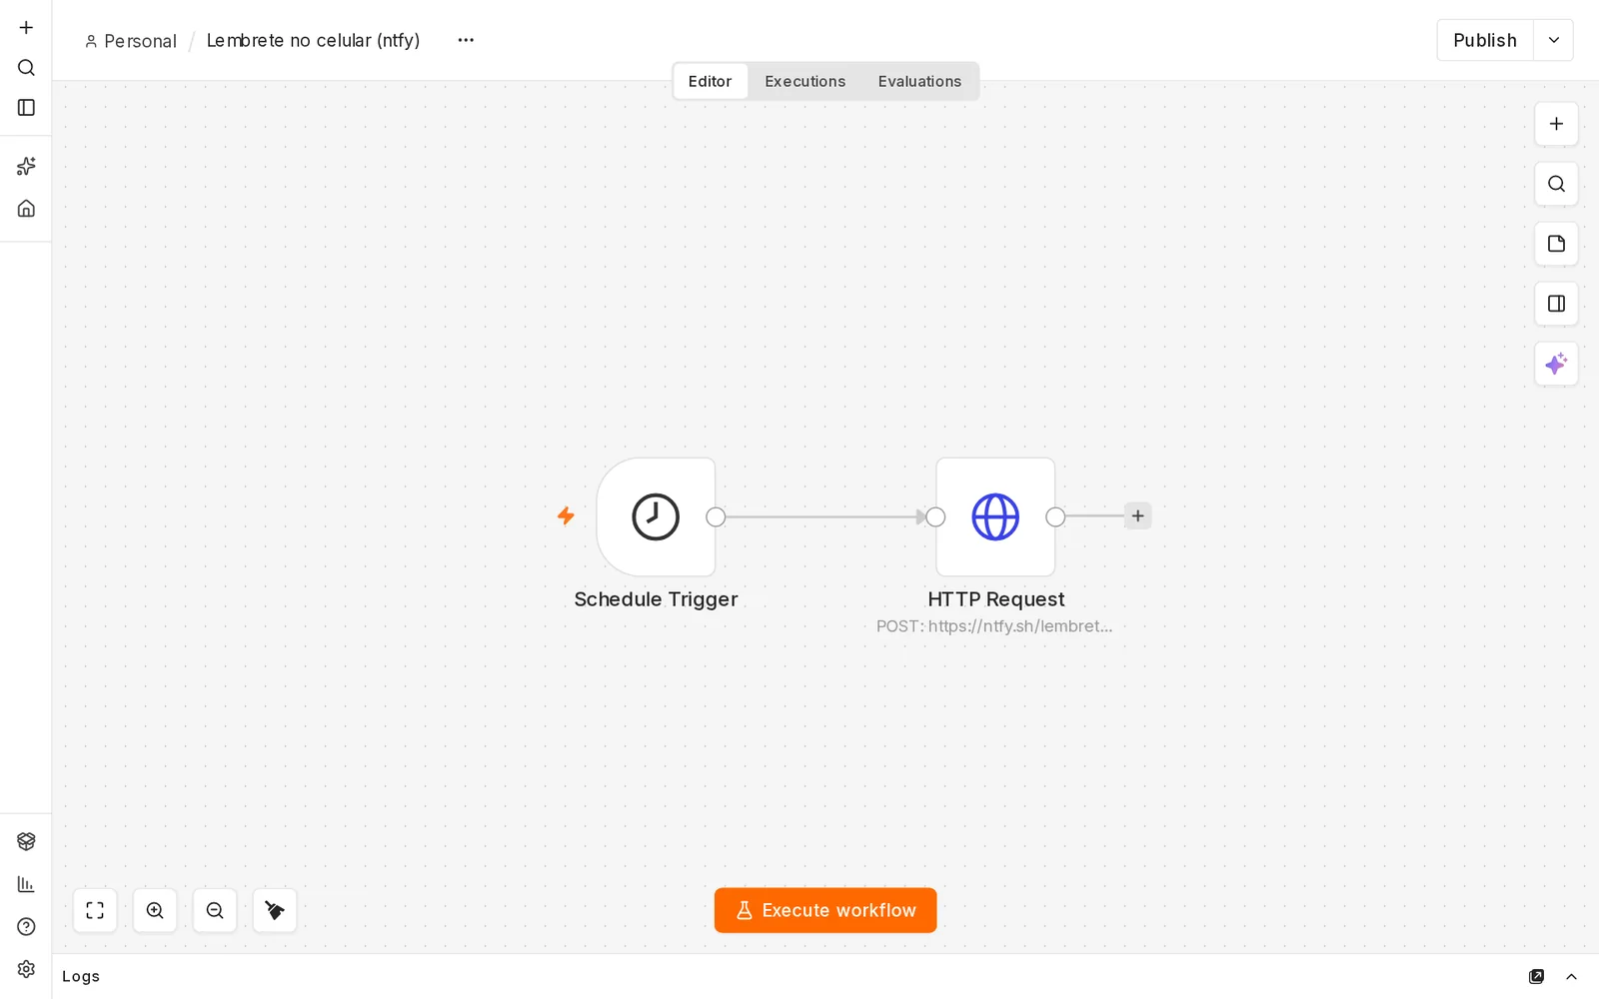This screenshot has height=999, width=1599.
Task: Open the help question mark icon
Action: point(26,926)
